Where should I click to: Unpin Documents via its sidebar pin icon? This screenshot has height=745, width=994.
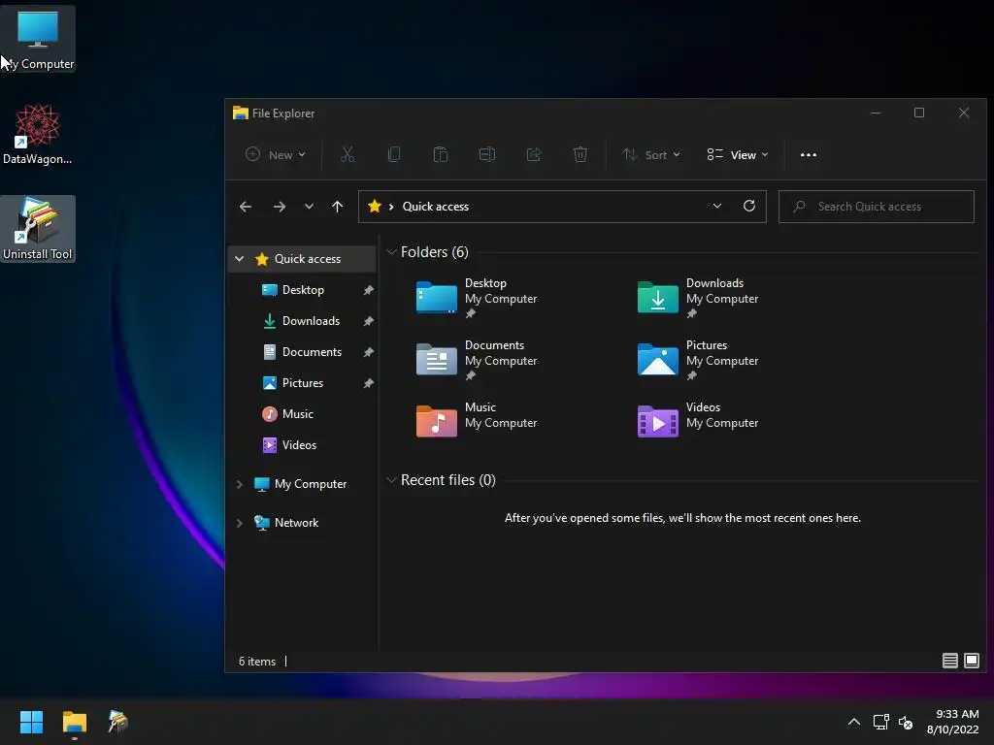tap(368, 352)
